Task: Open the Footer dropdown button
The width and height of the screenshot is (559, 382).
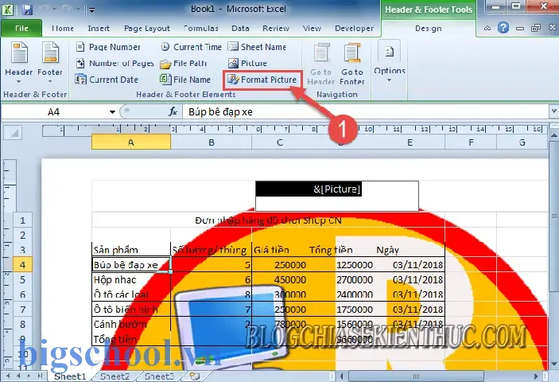Action: 50,62
